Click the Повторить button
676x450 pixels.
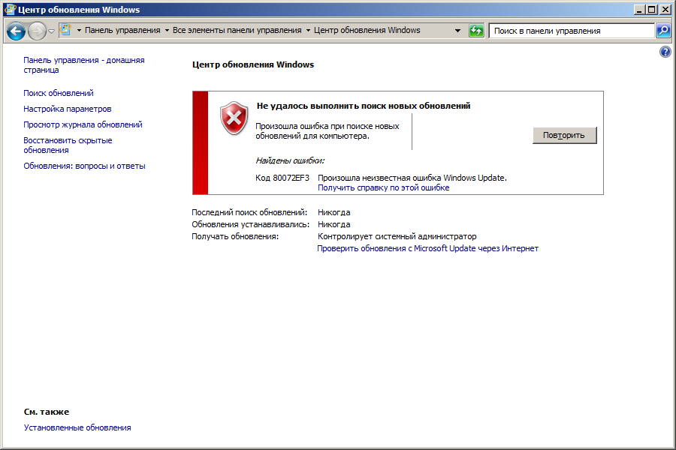(x=564, y=135)
